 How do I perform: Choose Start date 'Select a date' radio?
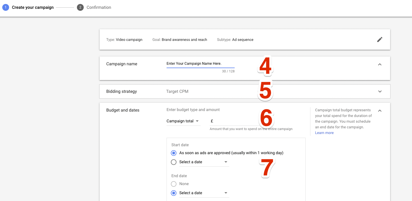pyautogui.click(x=174, y=162)
